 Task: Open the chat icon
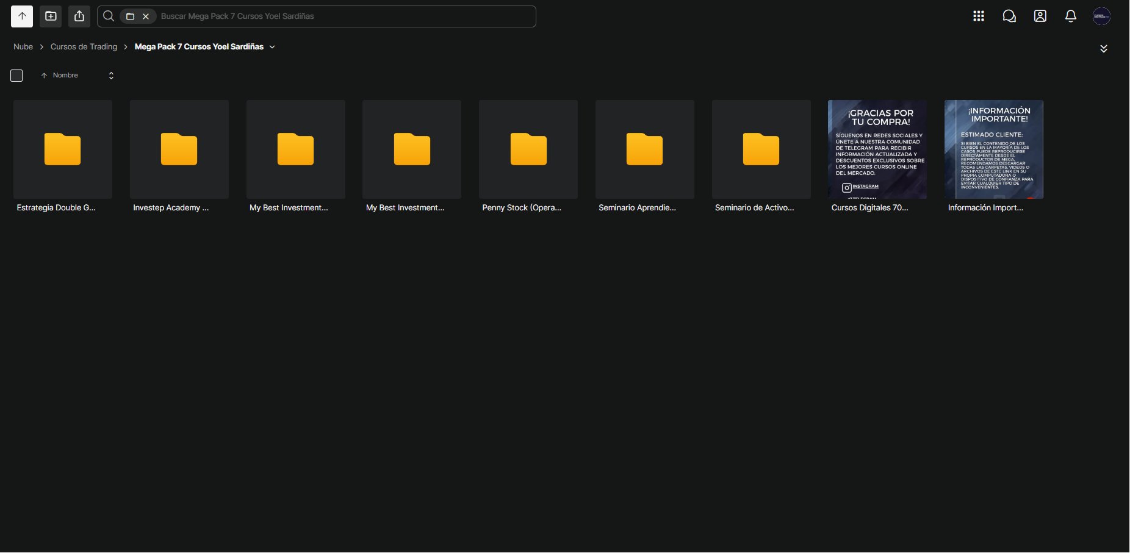point(1009,16)
